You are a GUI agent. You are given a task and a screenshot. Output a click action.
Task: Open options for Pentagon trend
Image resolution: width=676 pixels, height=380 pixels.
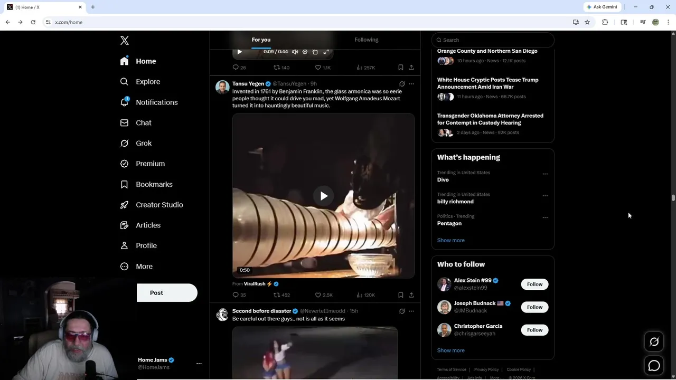545,217
